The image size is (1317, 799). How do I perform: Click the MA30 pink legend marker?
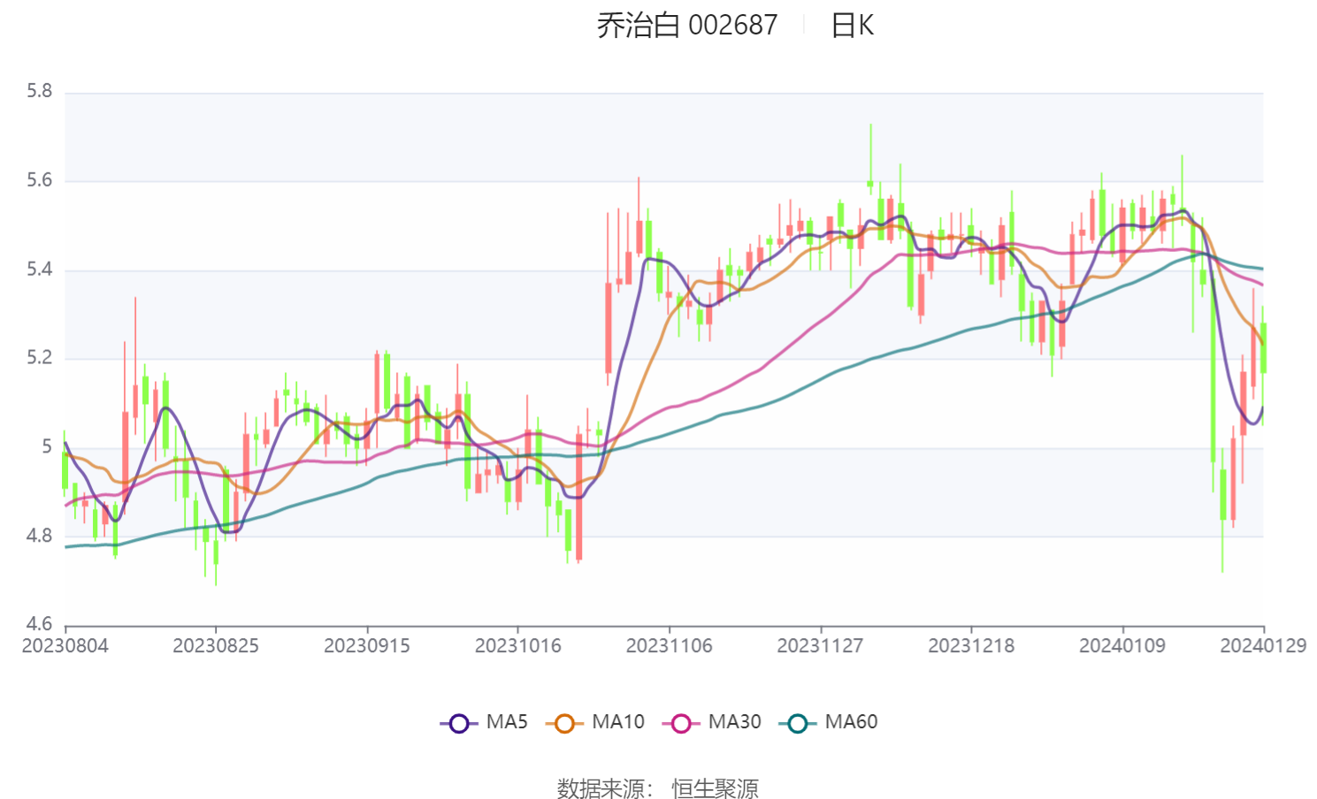[681, 723]
